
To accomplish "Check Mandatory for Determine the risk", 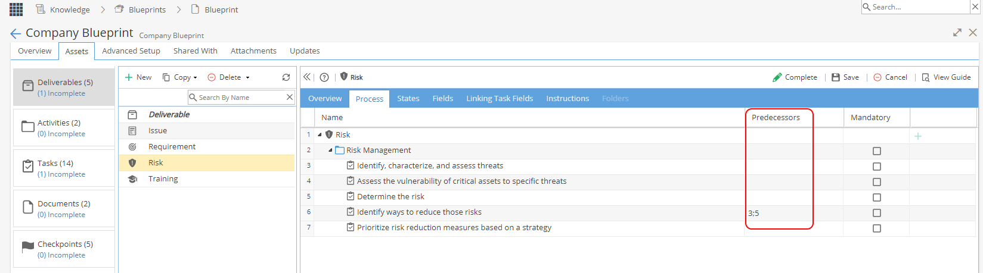I will pyautogui.click(x=877, y=197).
